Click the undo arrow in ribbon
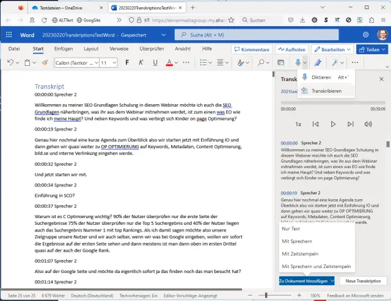 coord(10,62)
